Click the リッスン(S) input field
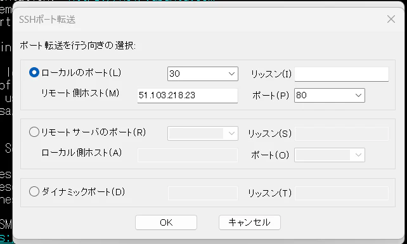The height and width of the screenshot is (244, 407). [342, 134]
